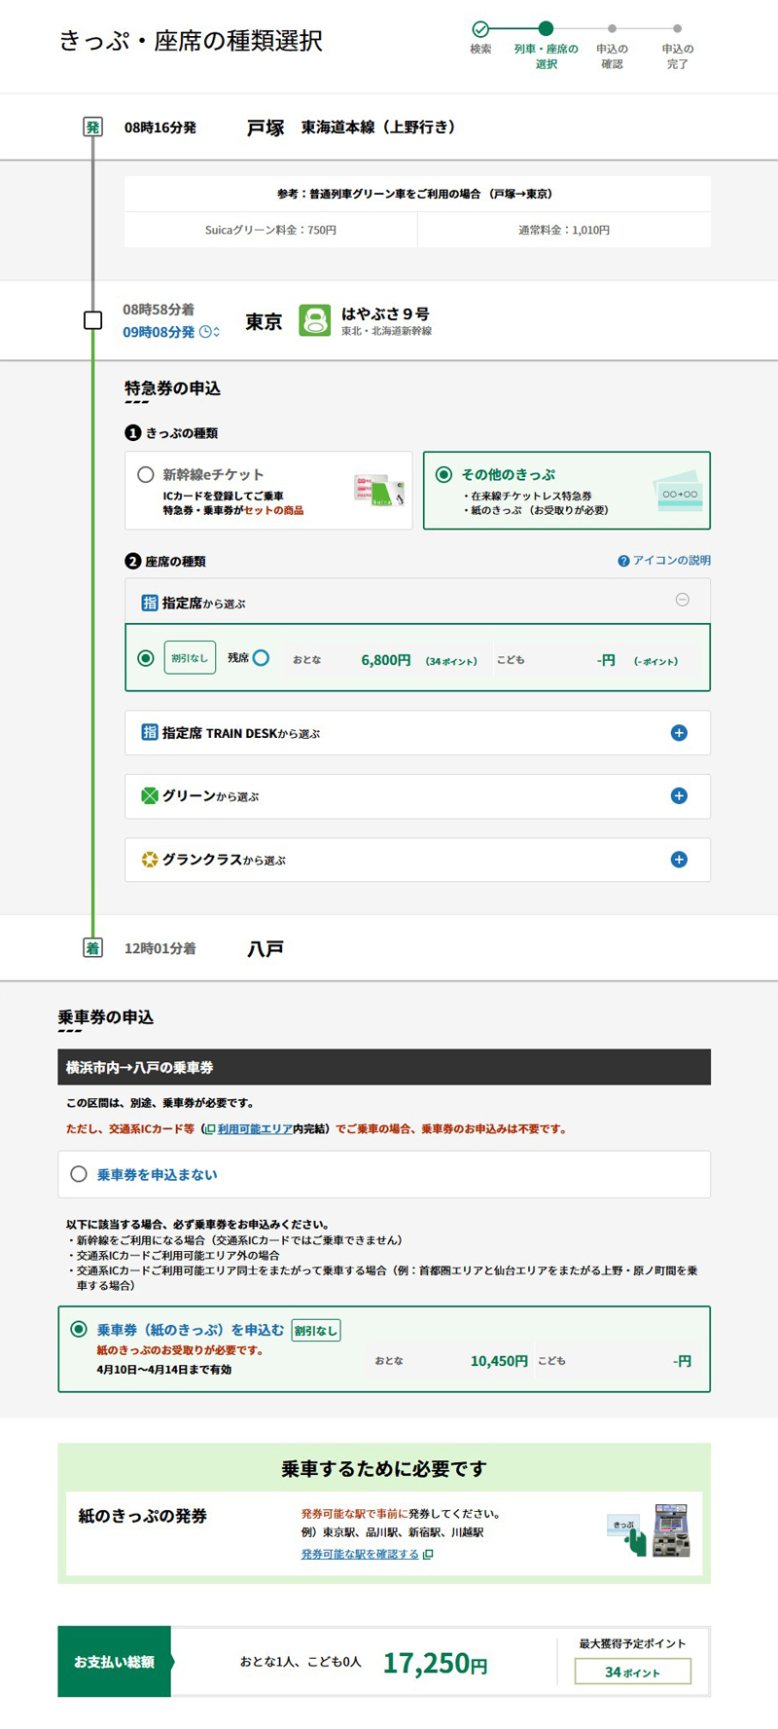This screenshot has height=1729, width=778.
Task: Click the gold グランクラス emblem icon
Action: (x=150, y=860)
